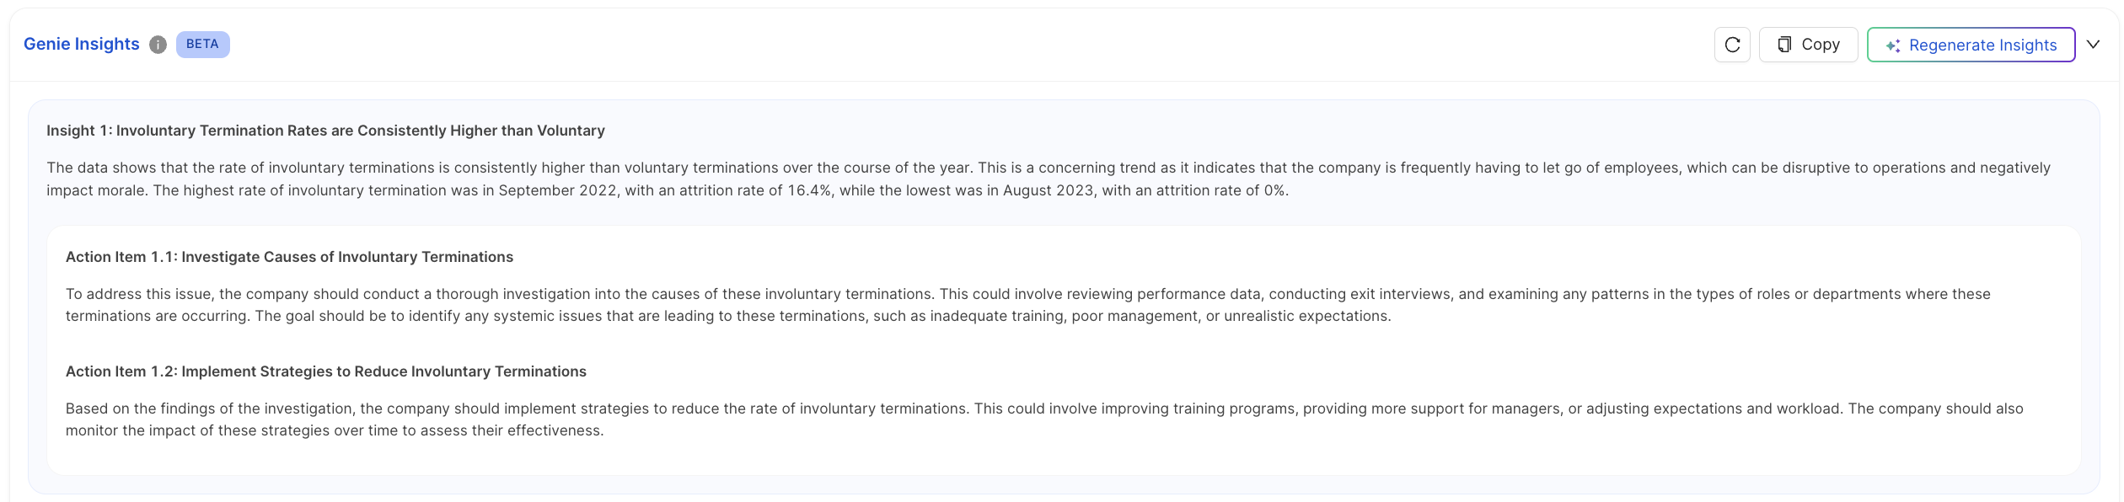This screenshot has height=502, width=2124.
Task: Click paragraph starting 'To address this issue'
Action: click(1028, 305)
